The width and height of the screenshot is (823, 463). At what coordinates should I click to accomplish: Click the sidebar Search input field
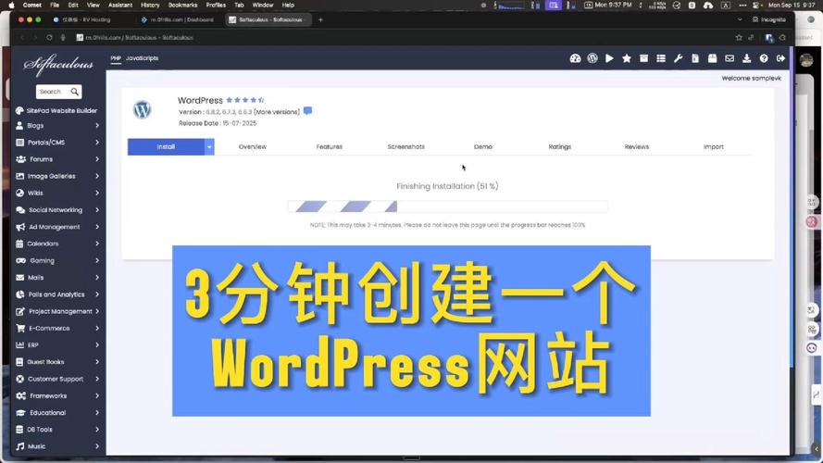coord(52,92)
